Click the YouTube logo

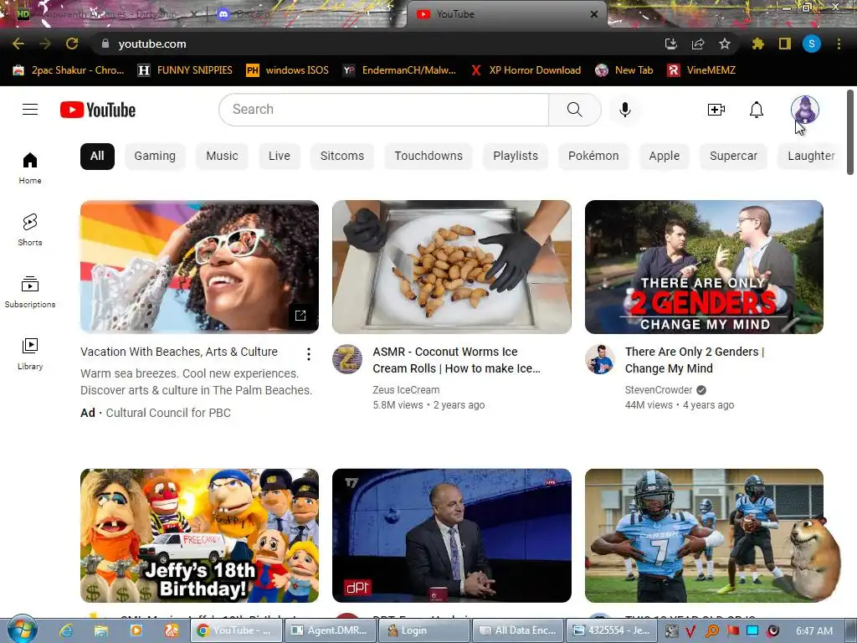pos(98,110)
